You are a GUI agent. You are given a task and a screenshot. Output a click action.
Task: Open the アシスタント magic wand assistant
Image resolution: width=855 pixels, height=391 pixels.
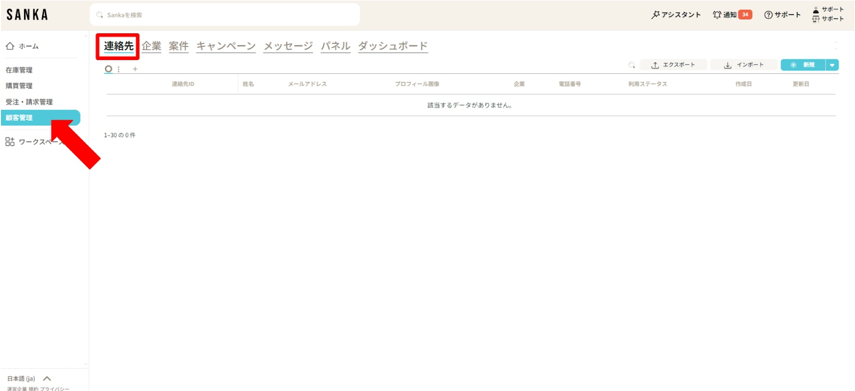point(676,15)
